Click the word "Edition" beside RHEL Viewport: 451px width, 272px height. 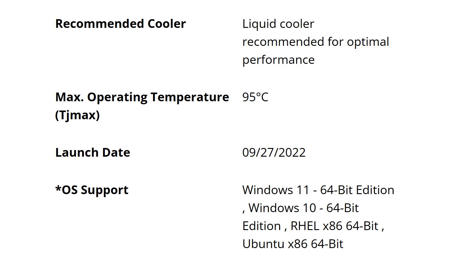click(261, 226)
